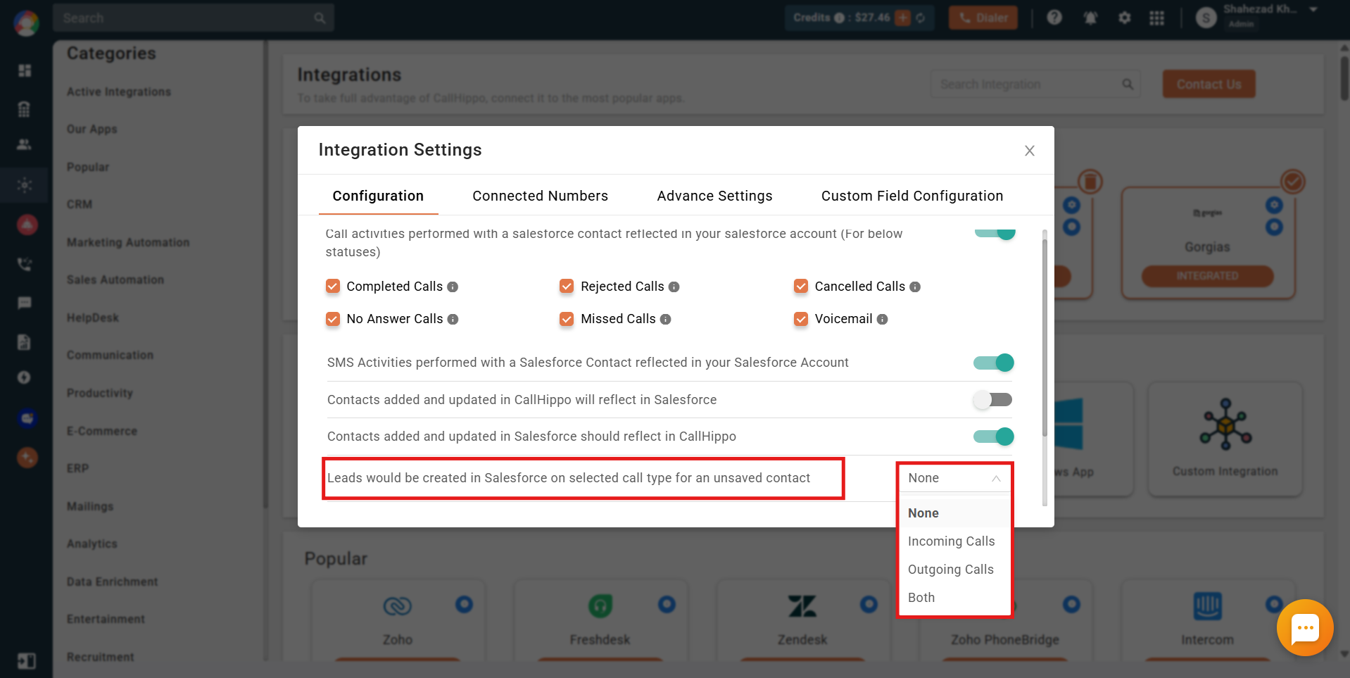
Task: Select HelpDesk category
Action: pyautogui.click(x=93, y=318)
